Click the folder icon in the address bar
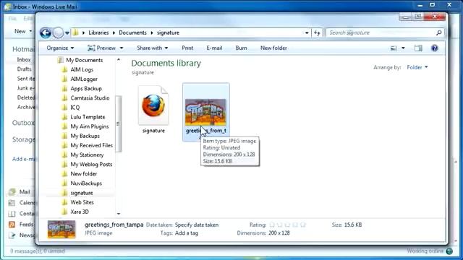Screen dimensions: 463x260 [75, 32]
